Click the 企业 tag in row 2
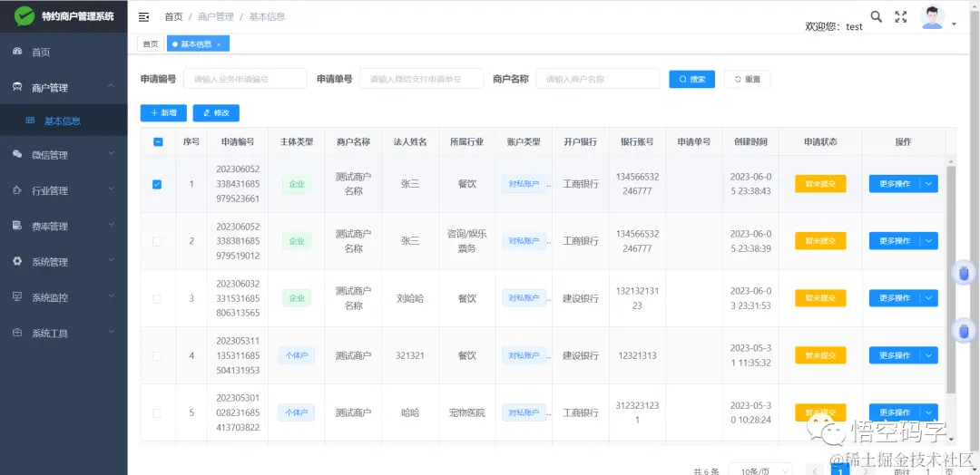Image resolution: width=980 pixels, height=475 pixels. click(297, 241)
